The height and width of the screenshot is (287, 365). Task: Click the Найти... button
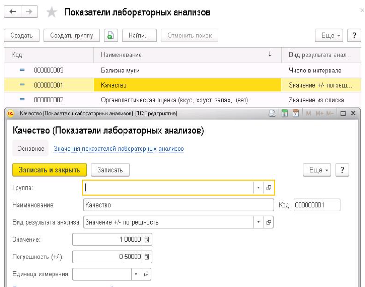pyautogui.click(x=139, y=36)
